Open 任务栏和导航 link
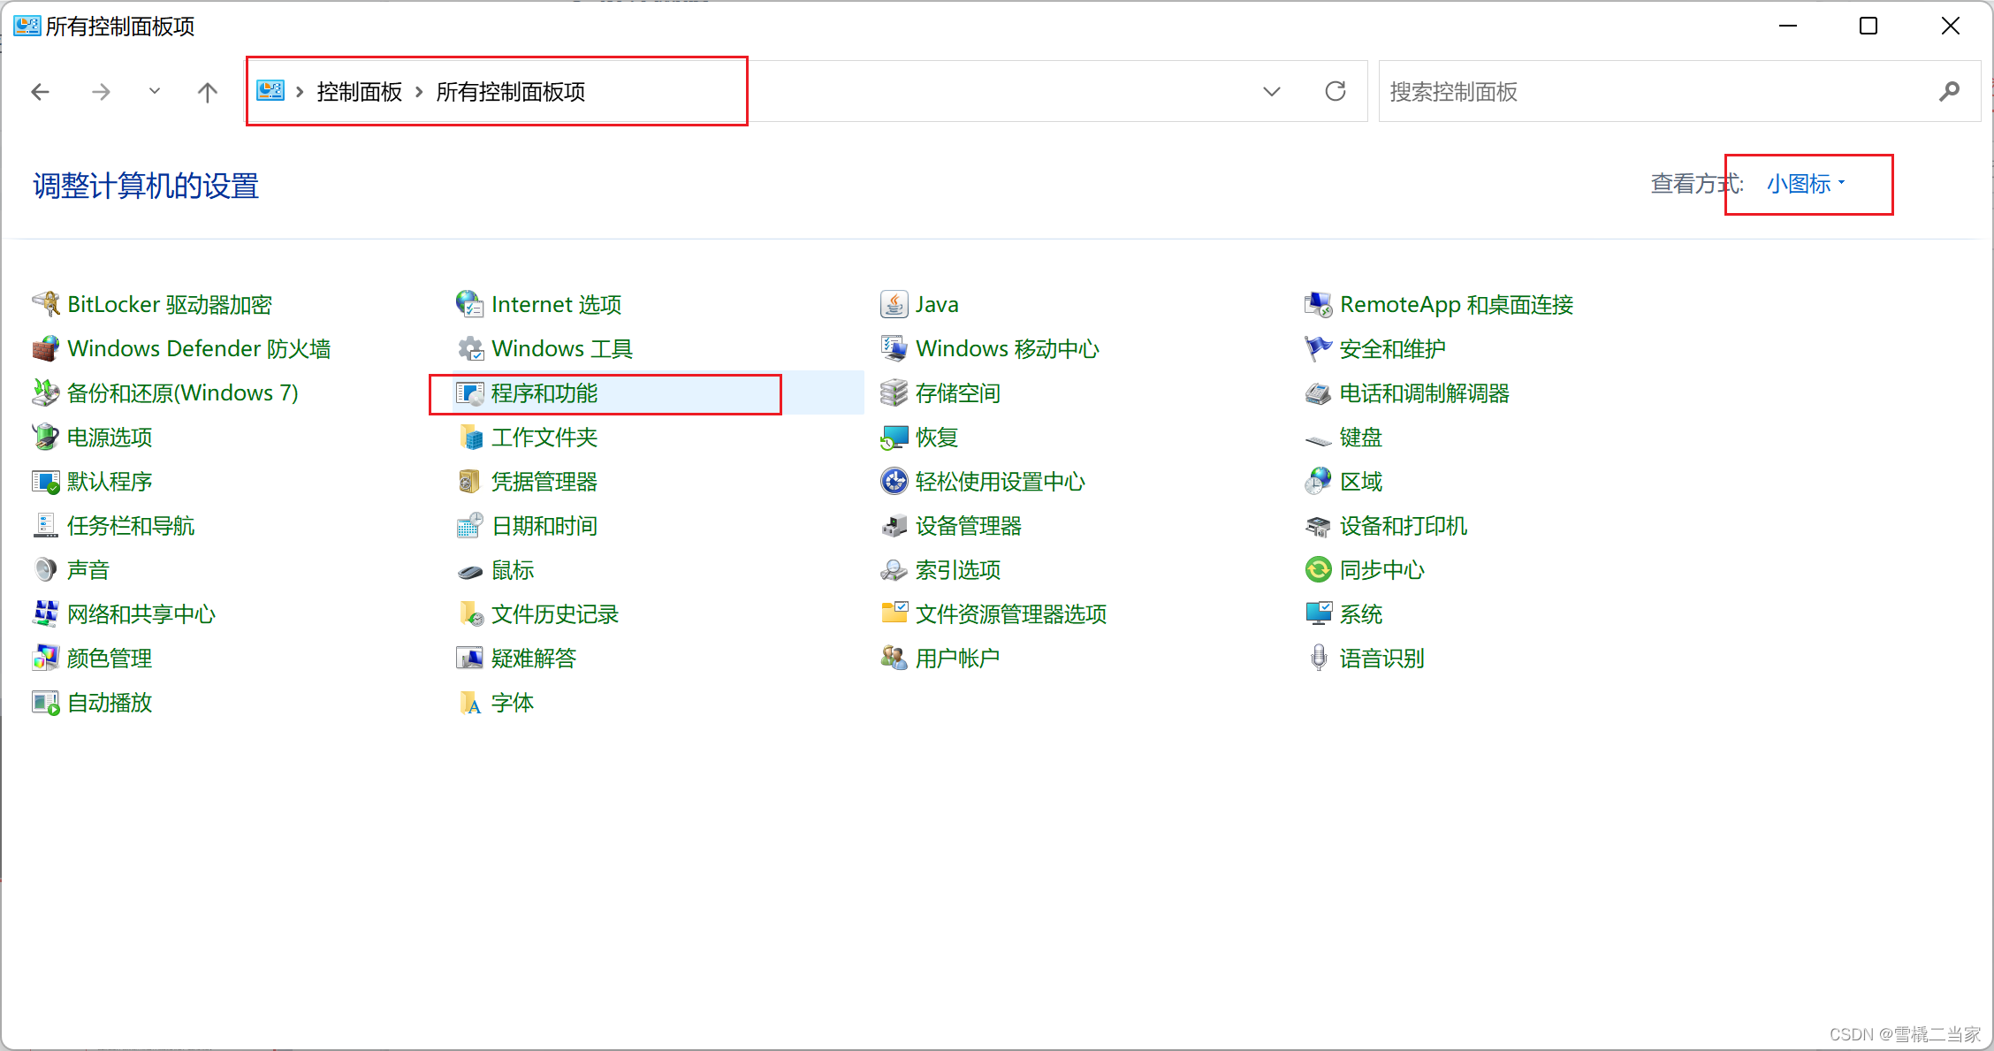 click(x=131, y=525)
